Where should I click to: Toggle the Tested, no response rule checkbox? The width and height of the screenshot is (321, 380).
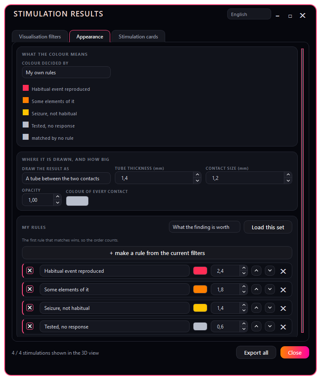point(30,326)
